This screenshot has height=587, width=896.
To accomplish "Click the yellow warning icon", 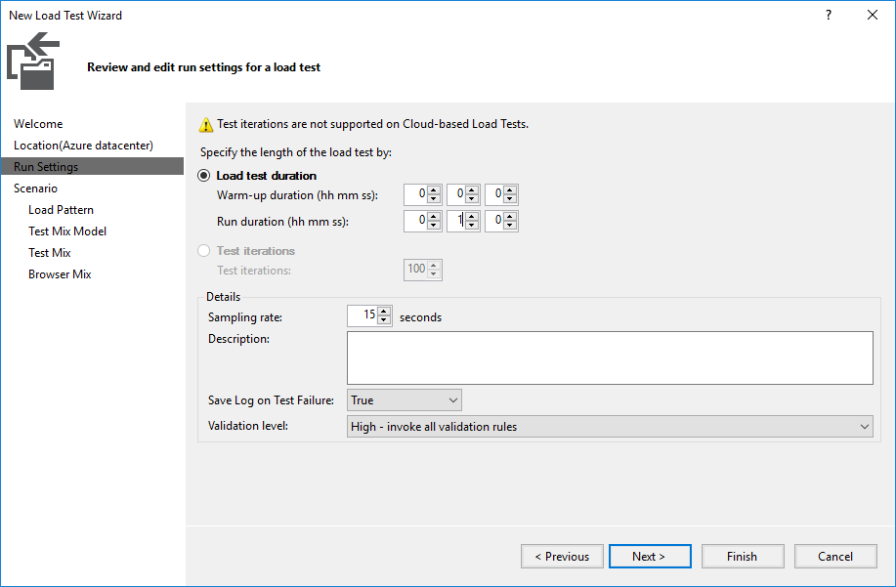I will (206, 124).
